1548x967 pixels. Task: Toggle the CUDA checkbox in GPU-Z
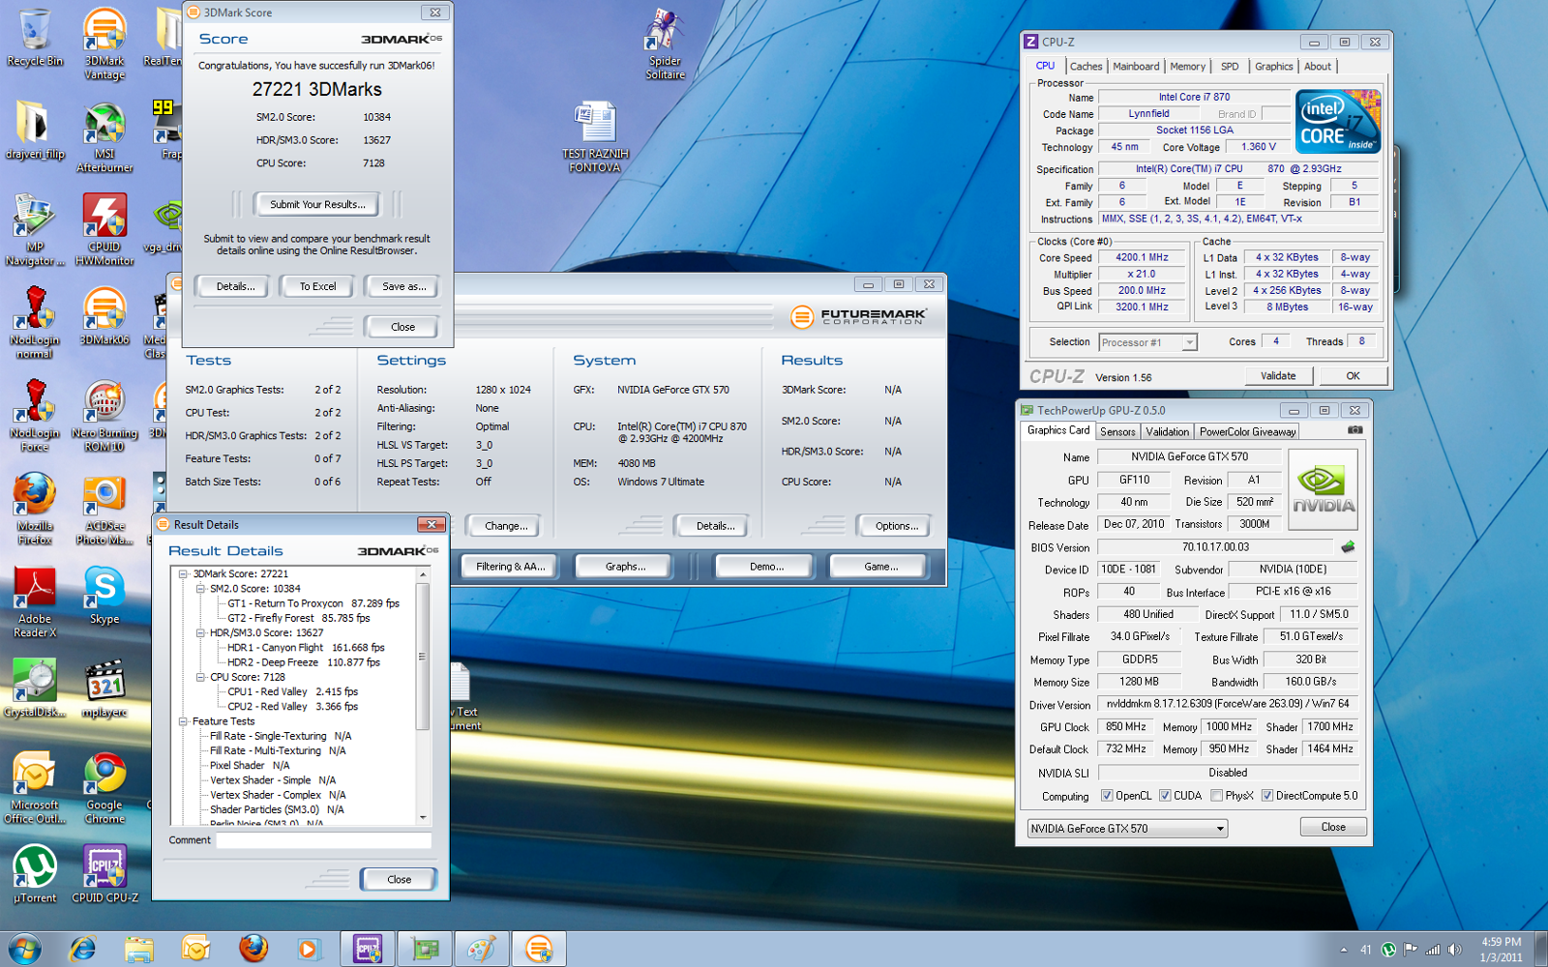pos(1165,796)
